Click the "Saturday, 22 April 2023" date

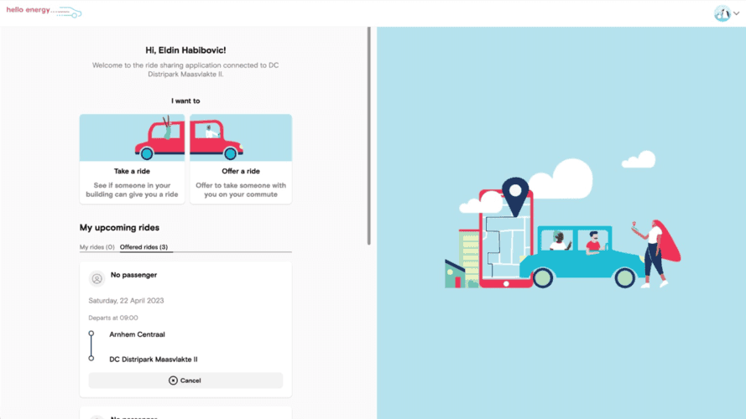[126, 300]
